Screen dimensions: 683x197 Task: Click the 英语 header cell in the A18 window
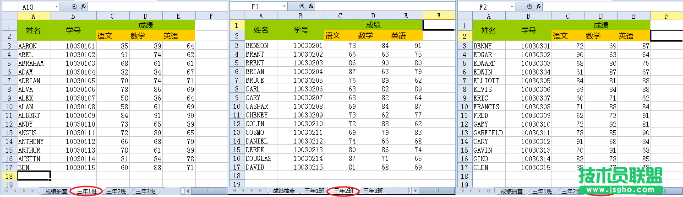[x=179, y=35]
